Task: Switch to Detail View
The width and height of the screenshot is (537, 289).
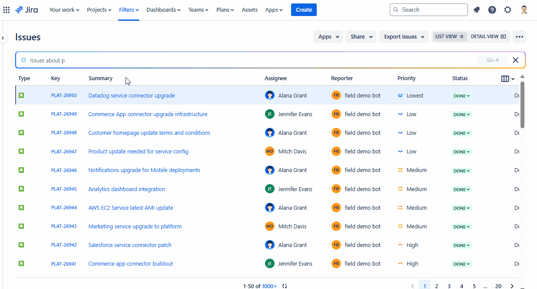Action: pos(488,37)
